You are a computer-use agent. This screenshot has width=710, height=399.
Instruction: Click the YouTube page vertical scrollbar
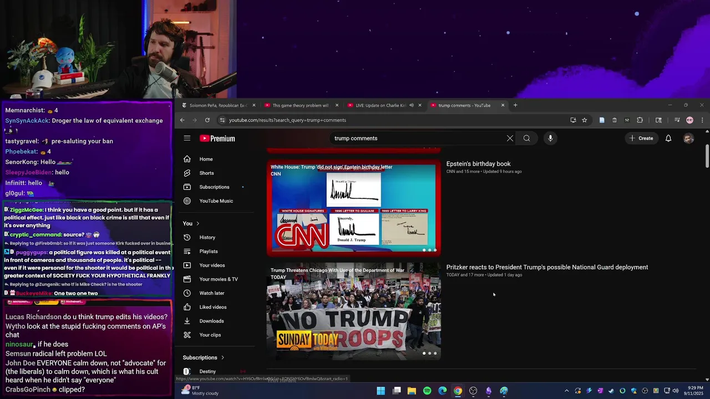point(707,156)
